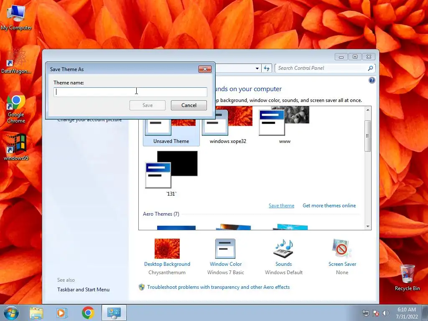Open My Computer desktop icon
The width and height of the screenshot is (428, 321).
16,17
